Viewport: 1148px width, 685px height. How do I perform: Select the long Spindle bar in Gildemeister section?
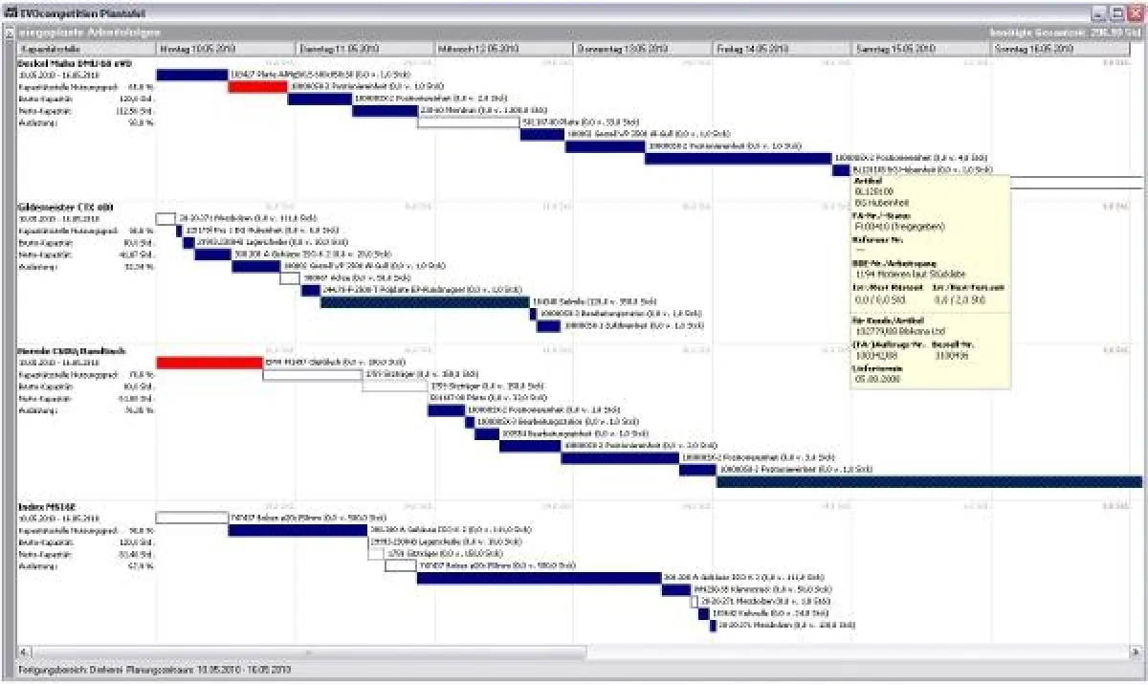pos(425,302)
